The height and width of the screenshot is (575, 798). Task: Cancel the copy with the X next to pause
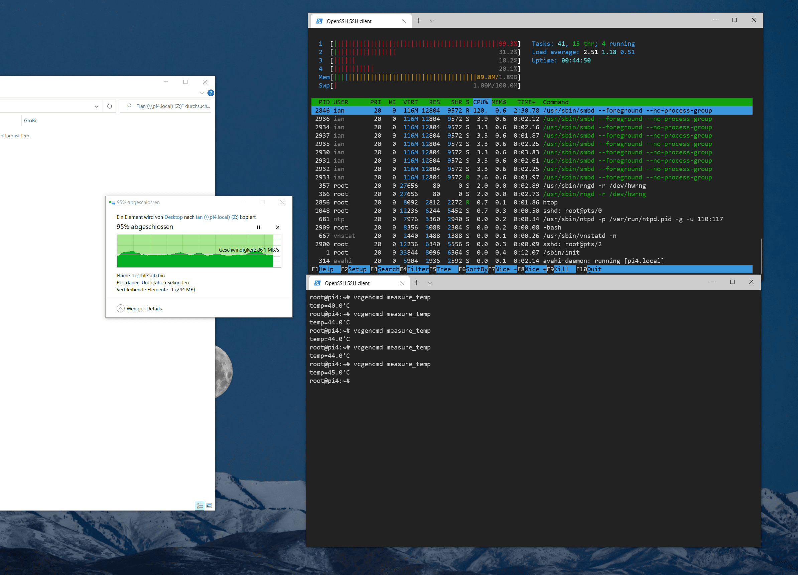pos(278,227)
